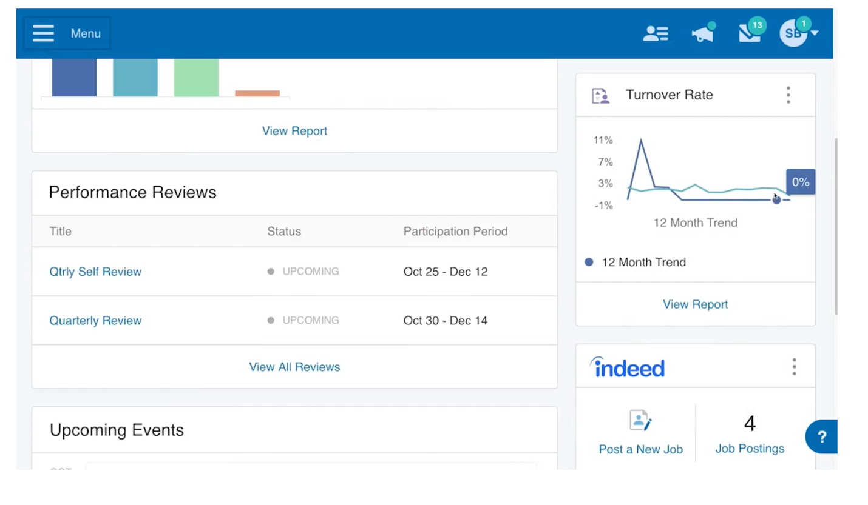Image resolution: width=868 pixels, height=505 pixels.
Task: Open the blue help question mark button
Action: tap(821, 436)
